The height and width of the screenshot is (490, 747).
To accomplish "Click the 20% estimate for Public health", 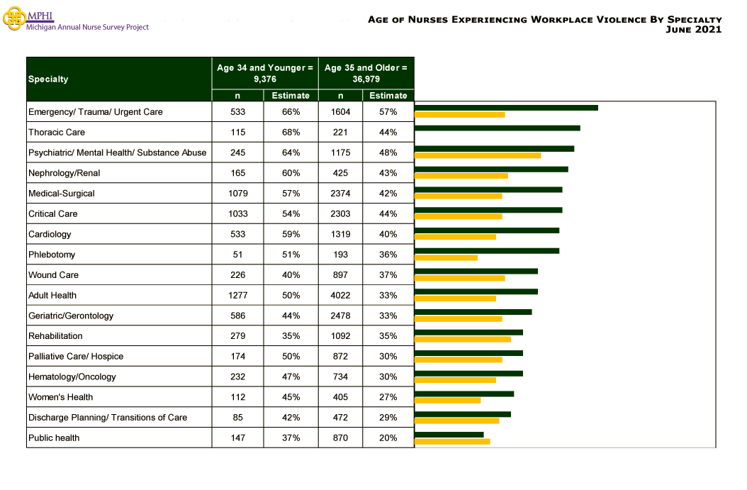I will click(388, 438).
